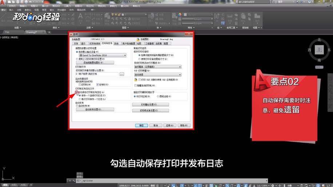Click 打印样式表设置 button
The height and width of the screenshot is (187, 333).
pos(151,111)
